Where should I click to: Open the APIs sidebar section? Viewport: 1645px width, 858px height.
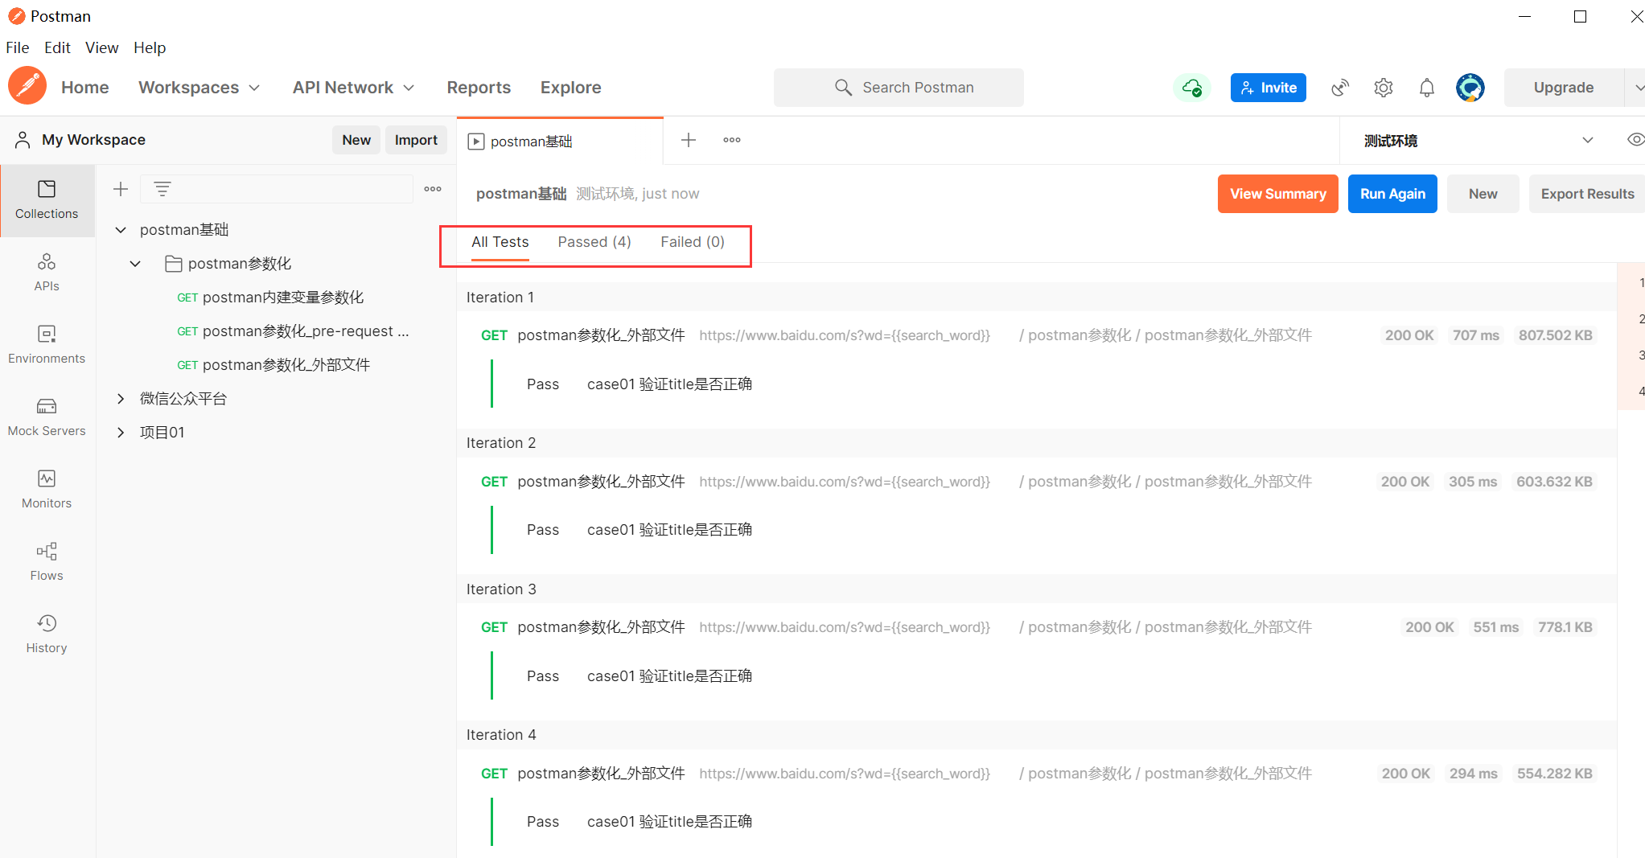click(47, 272)
